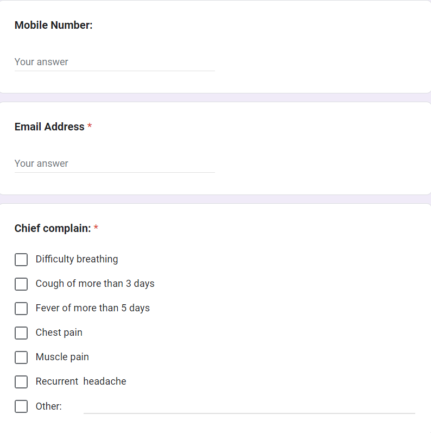Click the 'Cough of more than 3 days' label

tap(95, 284)
